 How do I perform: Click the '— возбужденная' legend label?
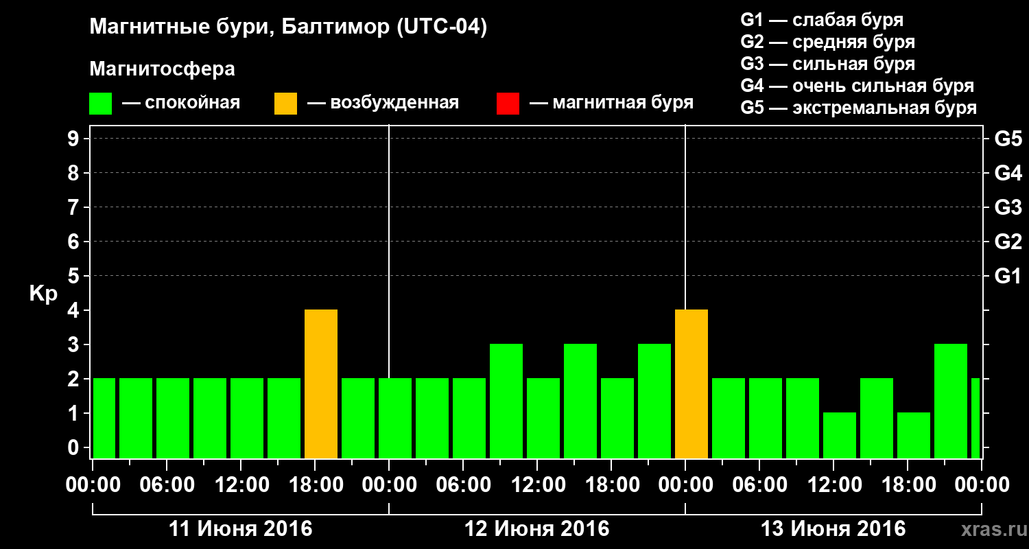(x=383, y=104)
